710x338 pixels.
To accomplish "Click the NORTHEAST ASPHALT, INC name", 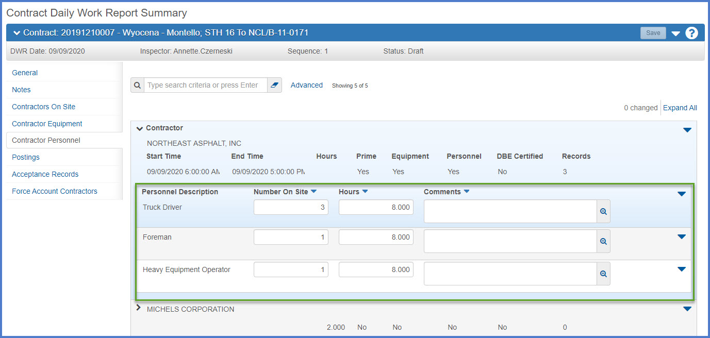I will [194, 143].
